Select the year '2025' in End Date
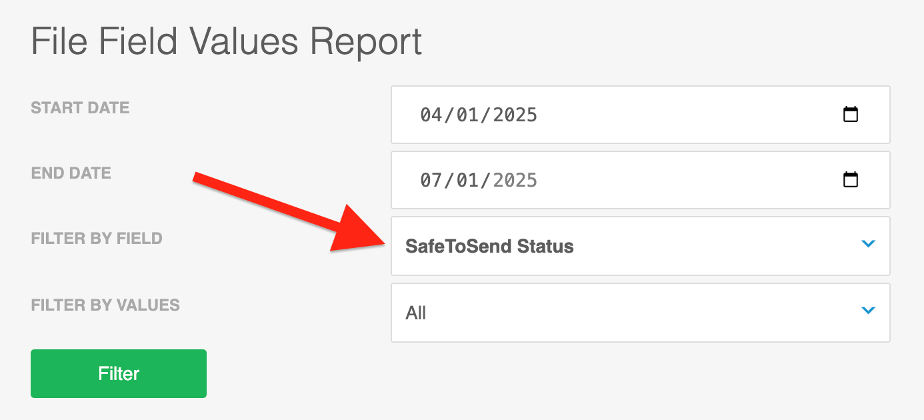Image resolution: width=924 pixels, height=420 pixels. point(514,180)
